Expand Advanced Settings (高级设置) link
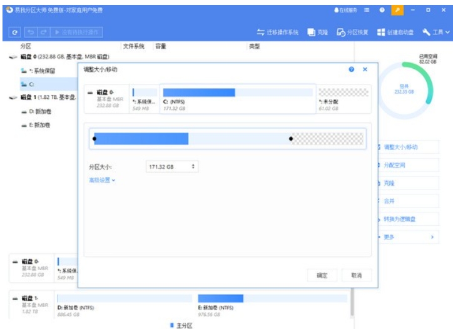 point(102,180)
